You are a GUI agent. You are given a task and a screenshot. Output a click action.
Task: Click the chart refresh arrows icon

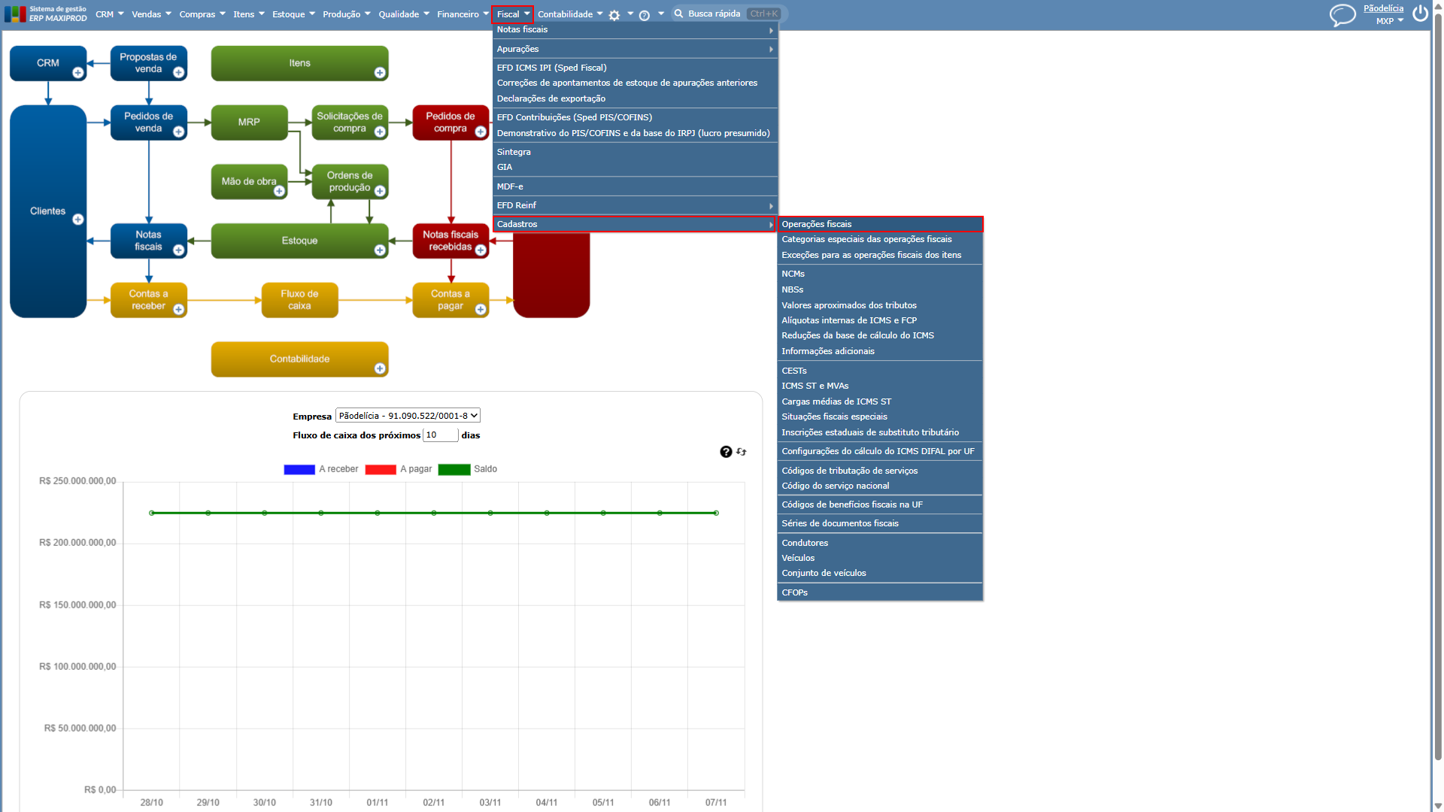pyautogui.click(x=742, y=452)
